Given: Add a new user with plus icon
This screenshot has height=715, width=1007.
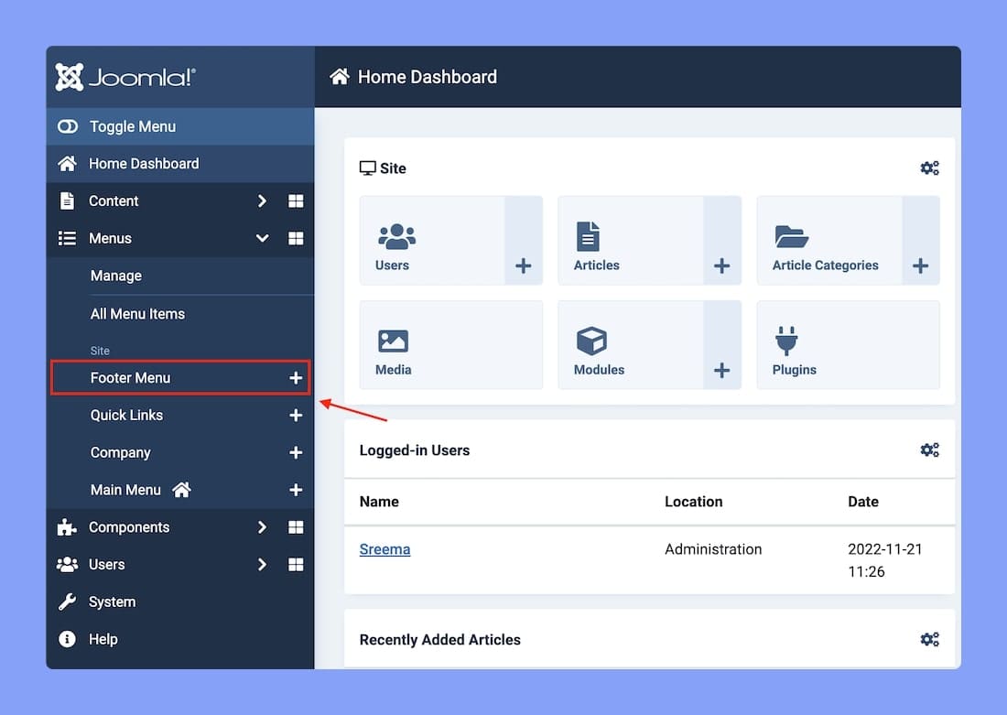Looking at the screenshot, I should tap(524, 266).
